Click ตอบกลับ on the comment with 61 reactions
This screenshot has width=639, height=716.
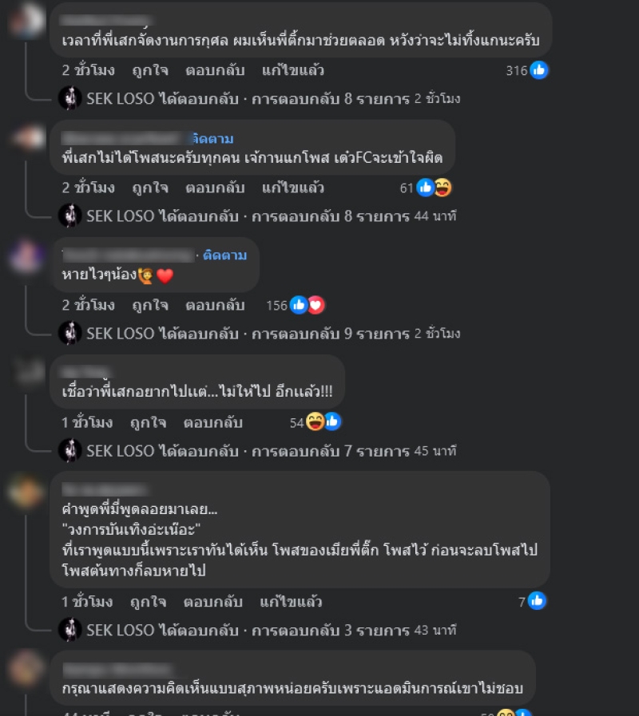pyautogui.click(x=215, y=188)
